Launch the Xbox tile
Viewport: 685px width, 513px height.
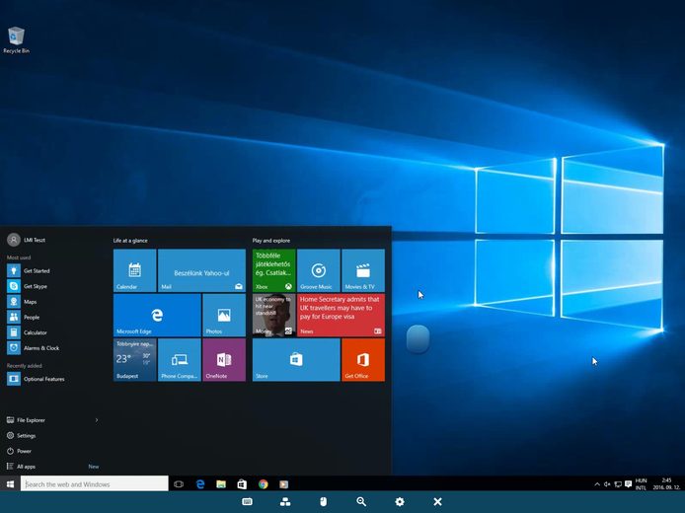274,270
